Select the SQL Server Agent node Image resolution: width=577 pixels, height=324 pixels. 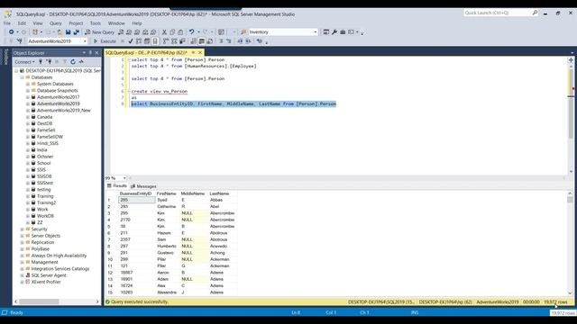(x=49, y=275)
